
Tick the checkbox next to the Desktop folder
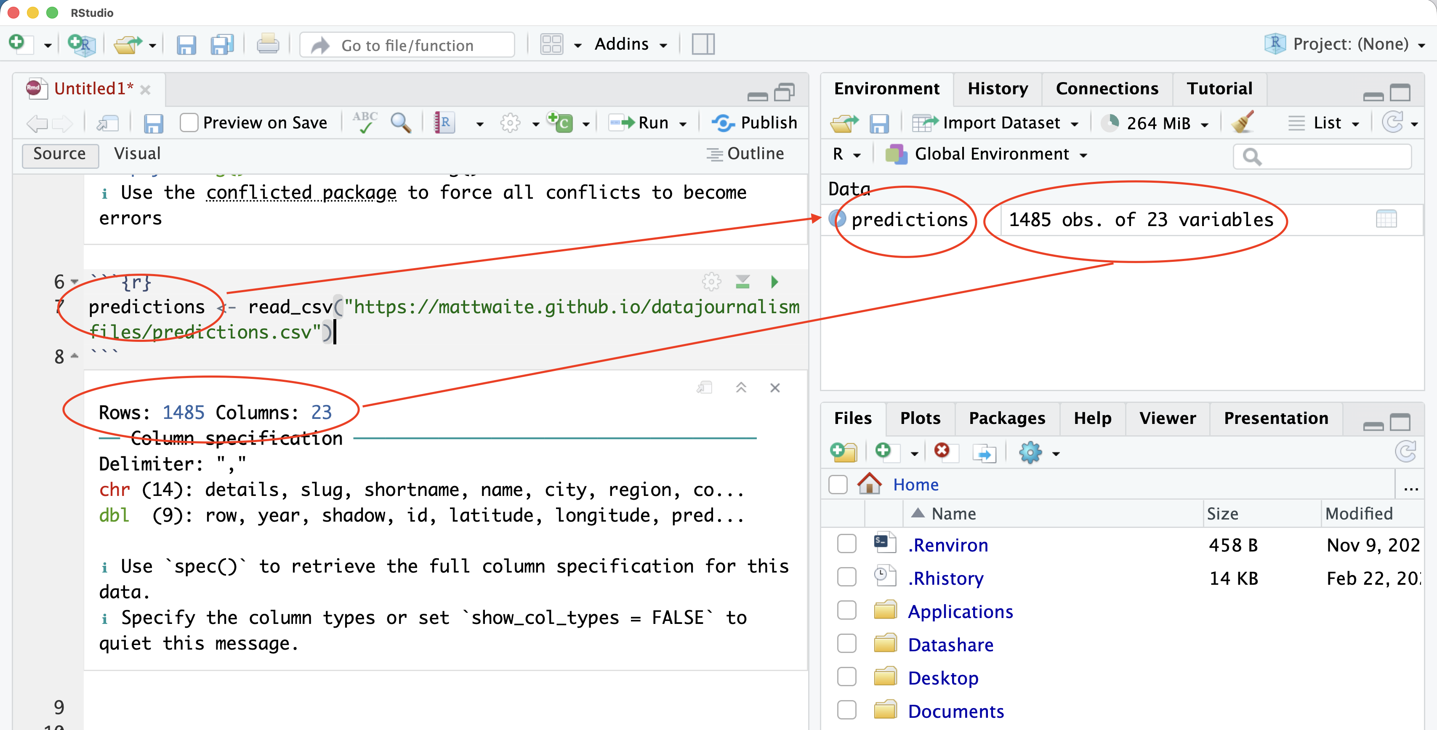(x=846, y=677)
